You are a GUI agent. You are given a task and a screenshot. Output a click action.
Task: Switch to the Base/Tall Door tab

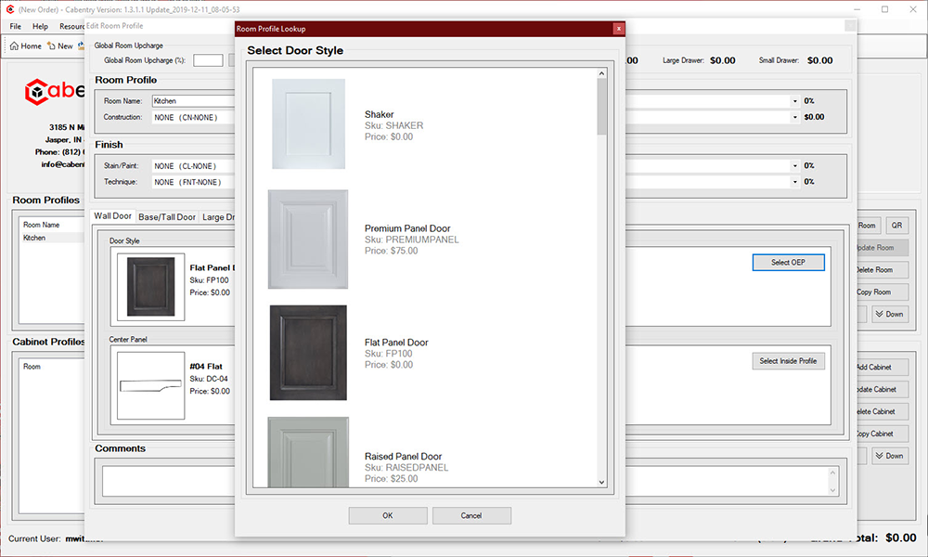pyautogui.click(x=167, y=217)
